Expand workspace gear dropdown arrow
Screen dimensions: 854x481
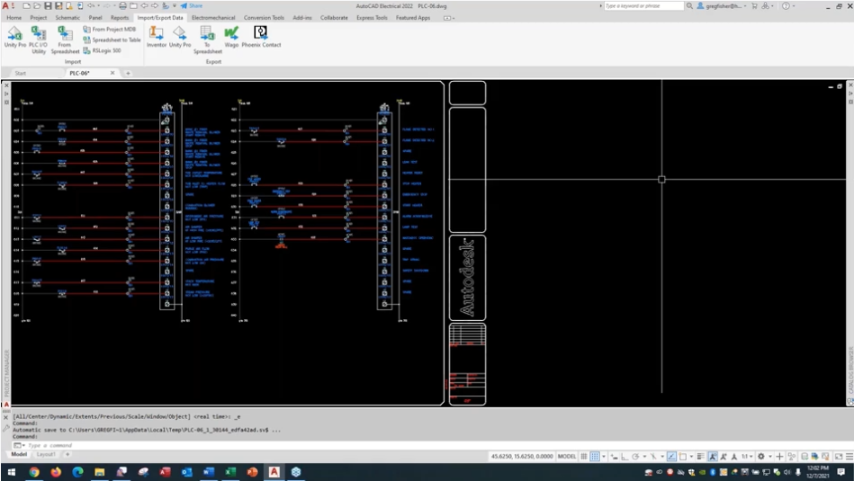[x=770, y=457]
